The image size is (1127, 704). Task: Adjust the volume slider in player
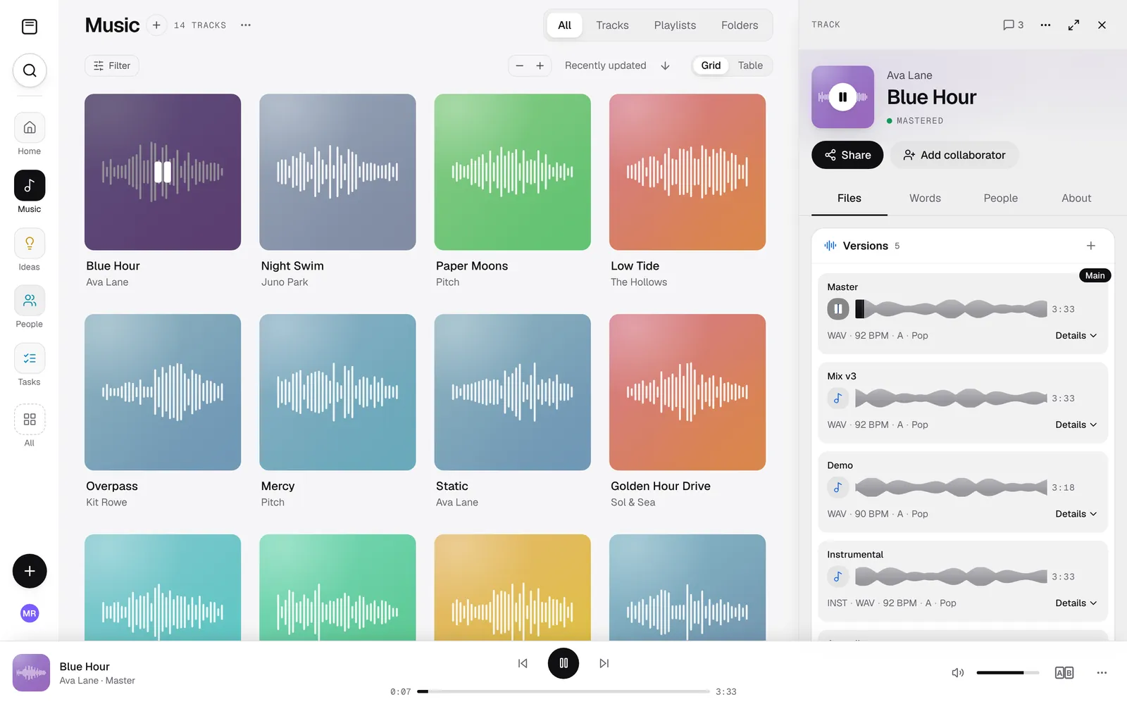(1007, 672)
